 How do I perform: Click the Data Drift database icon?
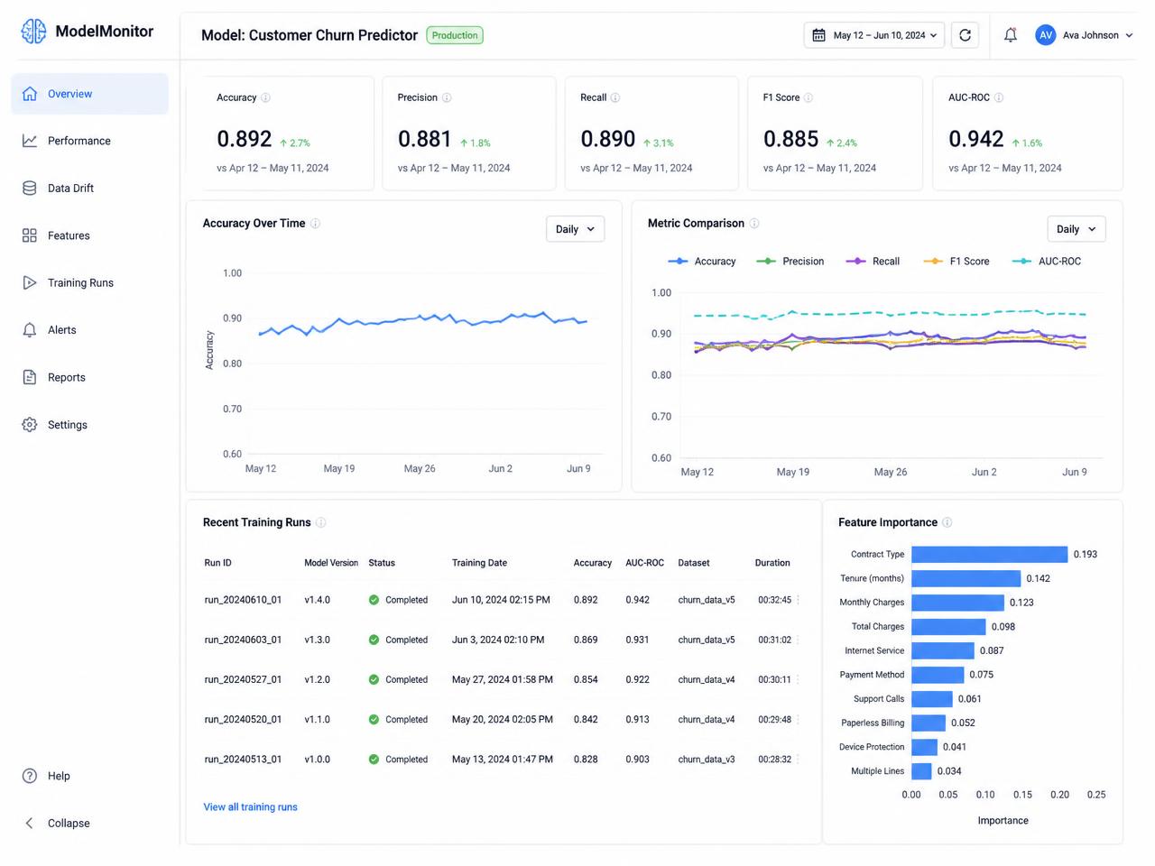coord(30,189)
